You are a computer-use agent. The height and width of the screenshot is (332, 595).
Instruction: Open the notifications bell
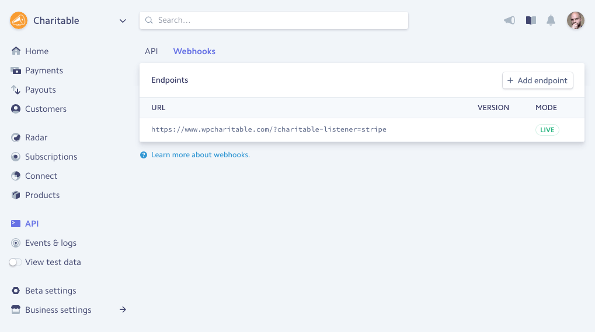[x=551, y=20]
